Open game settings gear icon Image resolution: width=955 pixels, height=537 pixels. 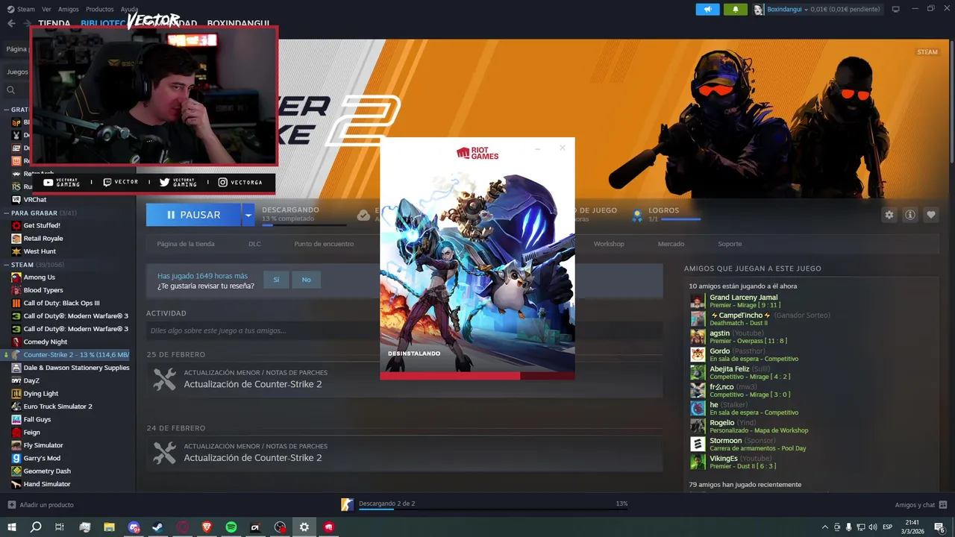pos(889,215)
